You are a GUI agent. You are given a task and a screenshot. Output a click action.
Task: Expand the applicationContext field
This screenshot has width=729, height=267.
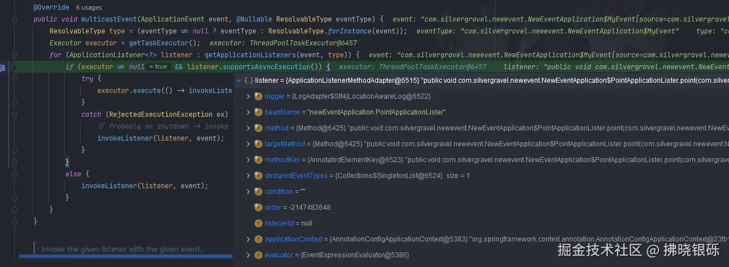click(x=248, y=239)
